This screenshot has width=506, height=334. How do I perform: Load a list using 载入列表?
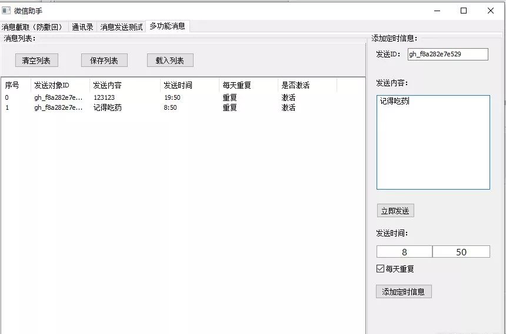(x=170, y=60)
